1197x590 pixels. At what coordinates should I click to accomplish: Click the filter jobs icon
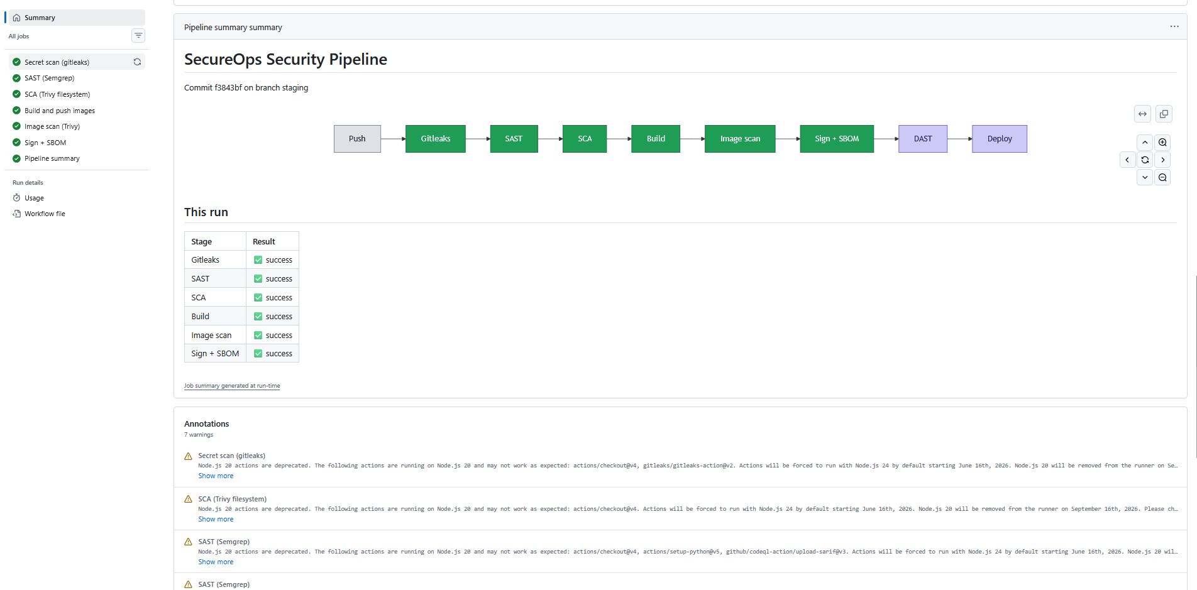click(138, 36)
